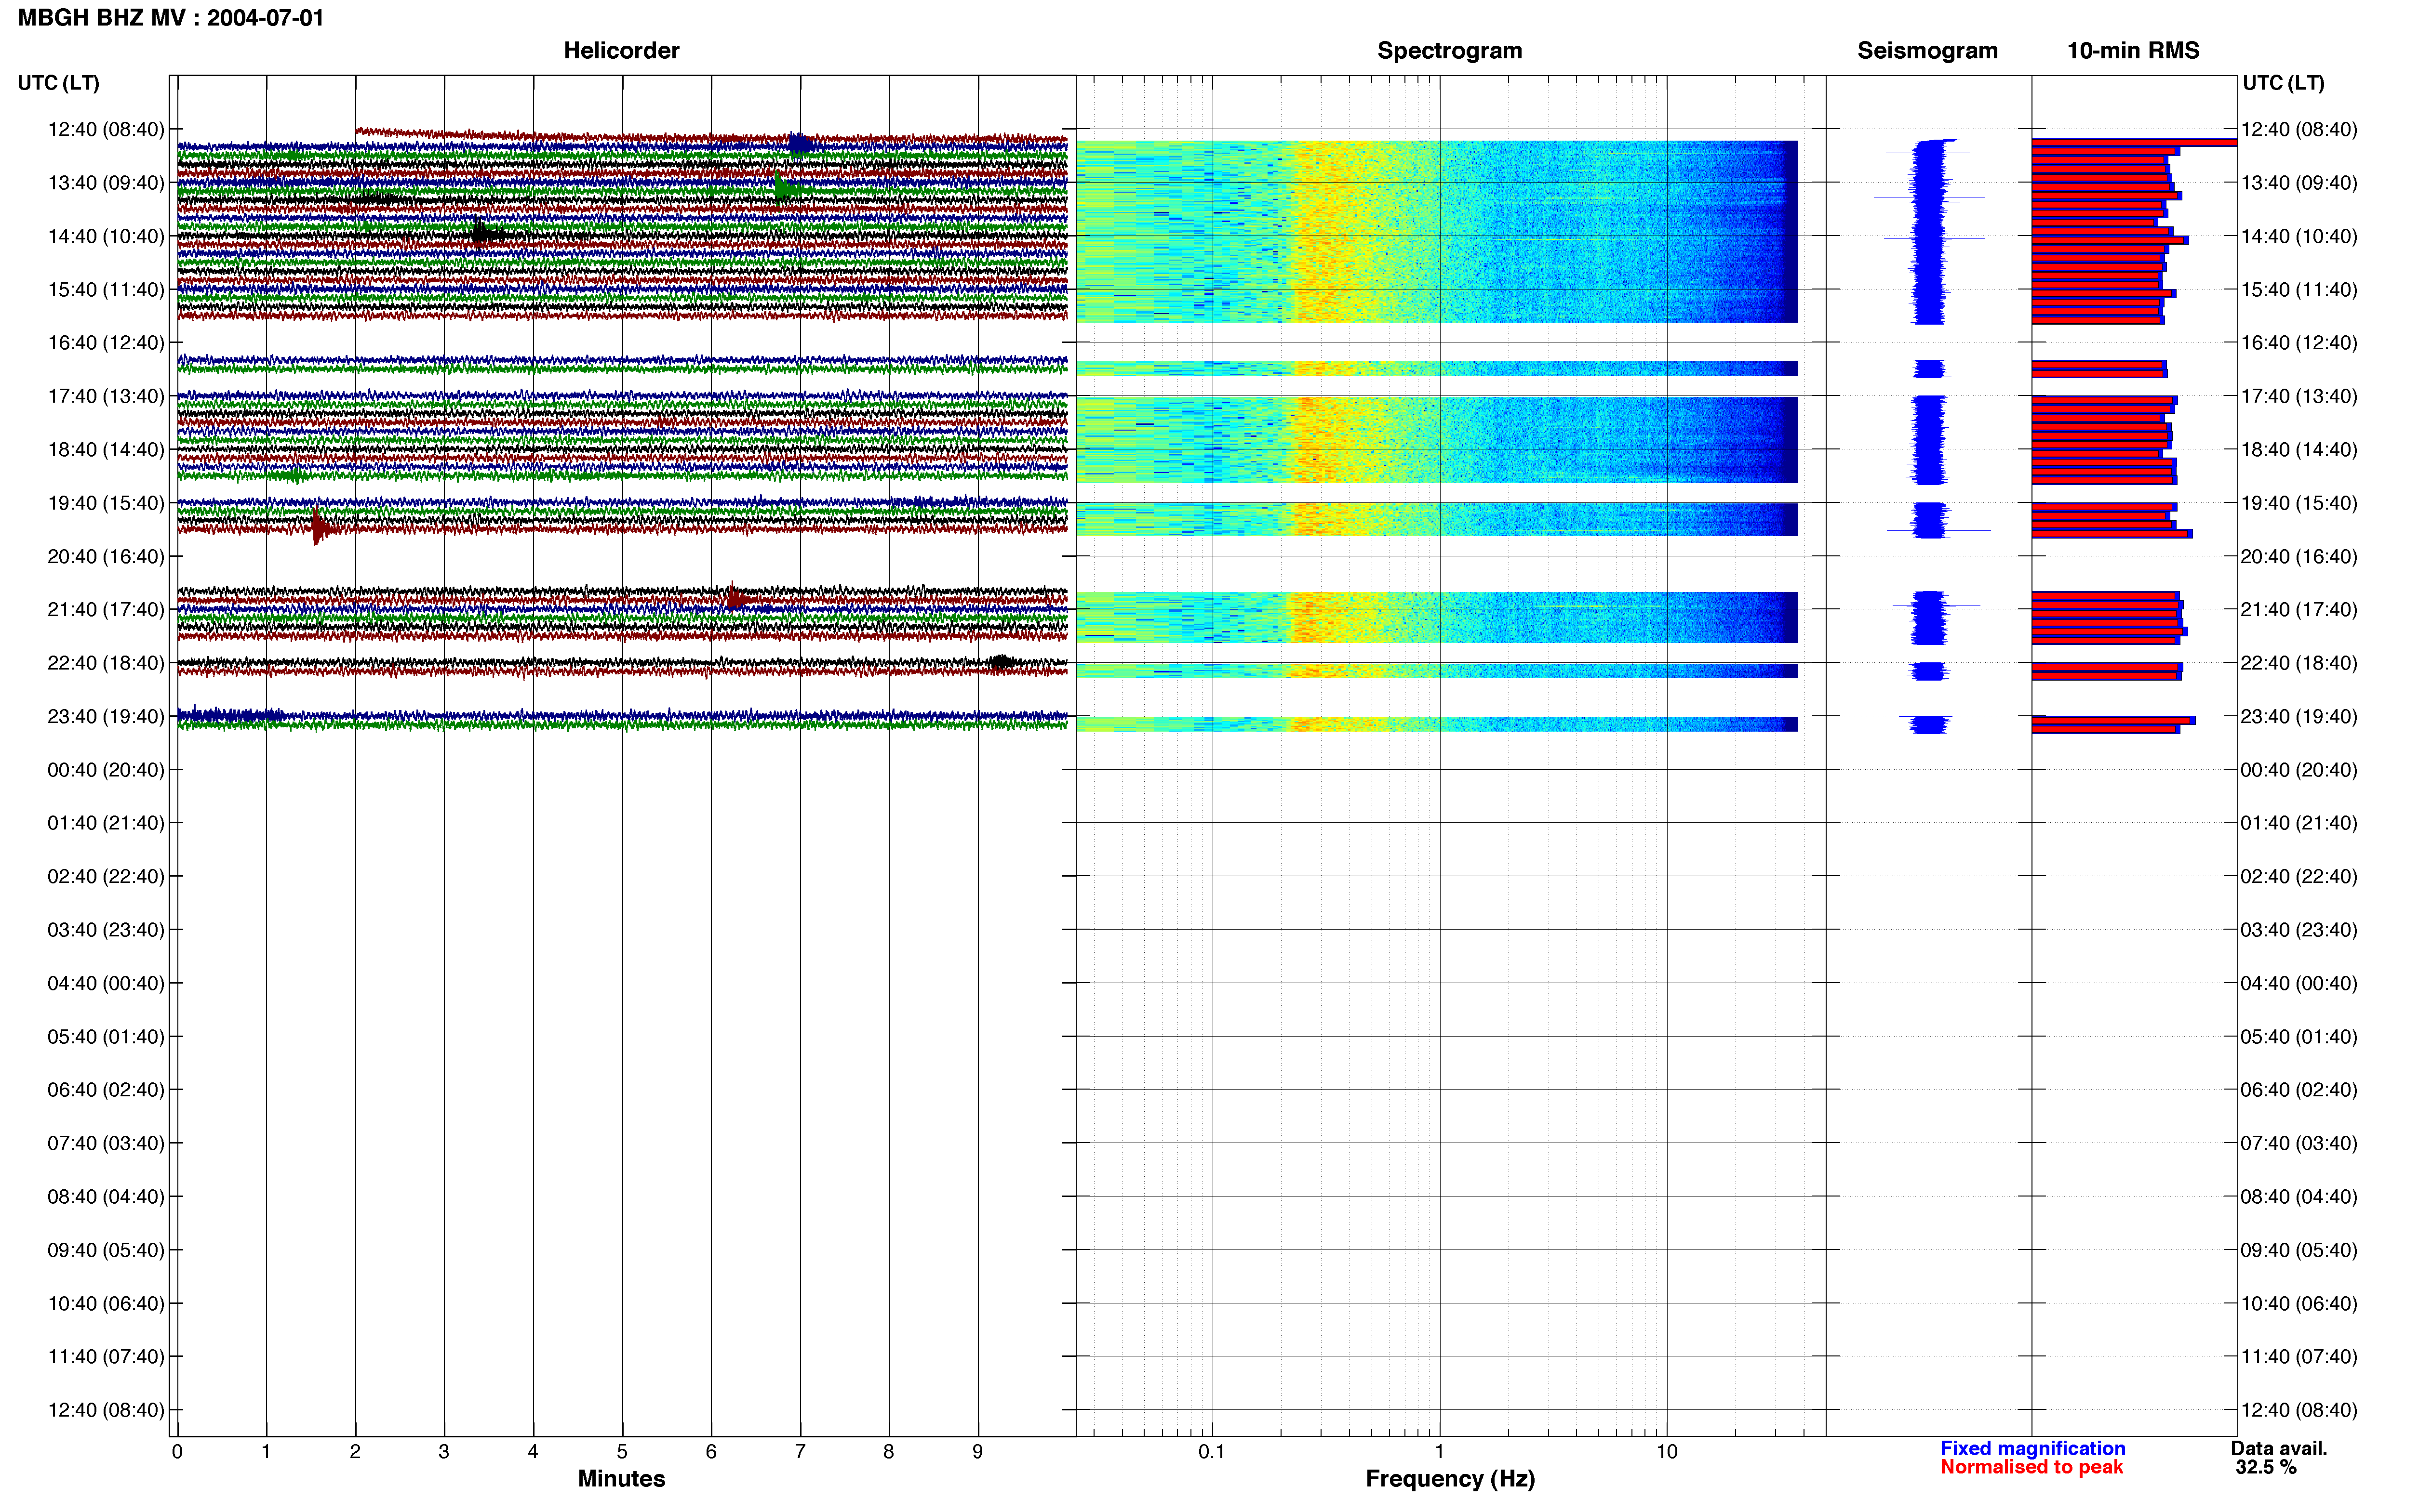Viewport: 2419px width, 1512px height.
Task: Click dark-red event spike on 19:40 helicorder trace
Action: coord(321,526)
